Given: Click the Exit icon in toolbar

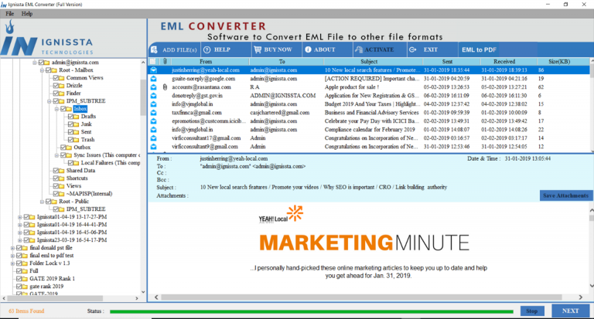Looking at the screenshot, I should pos(413,49).
